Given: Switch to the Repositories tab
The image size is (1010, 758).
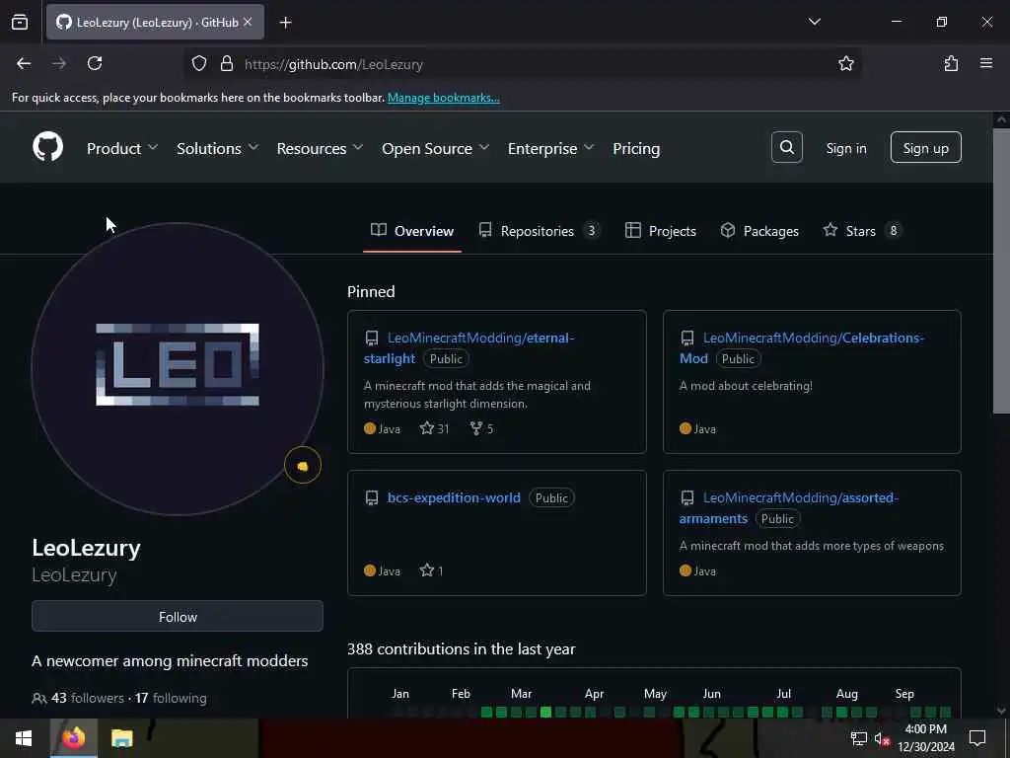Looking at the screenshot, I should coord(540,231).
